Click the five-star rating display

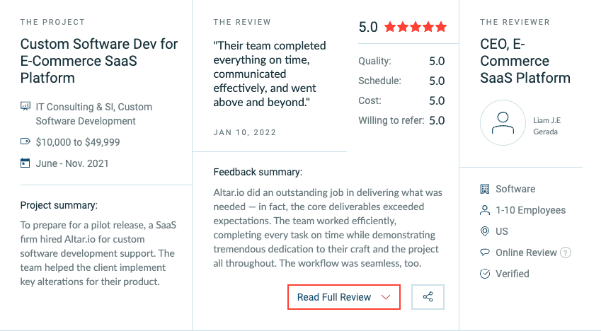pyautogui.click(x=416, y=27)
